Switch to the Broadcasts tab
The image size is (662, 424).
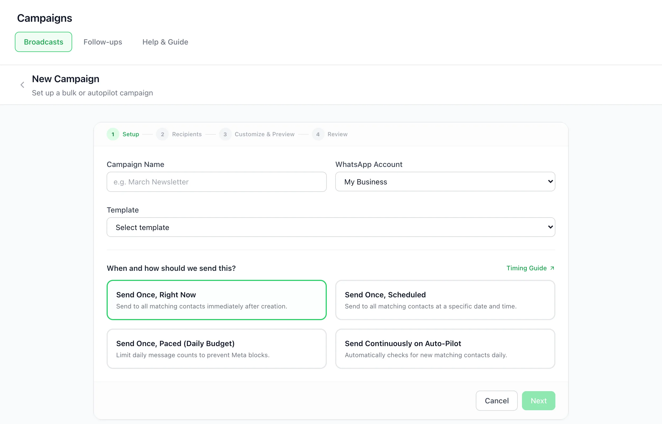click(43, 42)
